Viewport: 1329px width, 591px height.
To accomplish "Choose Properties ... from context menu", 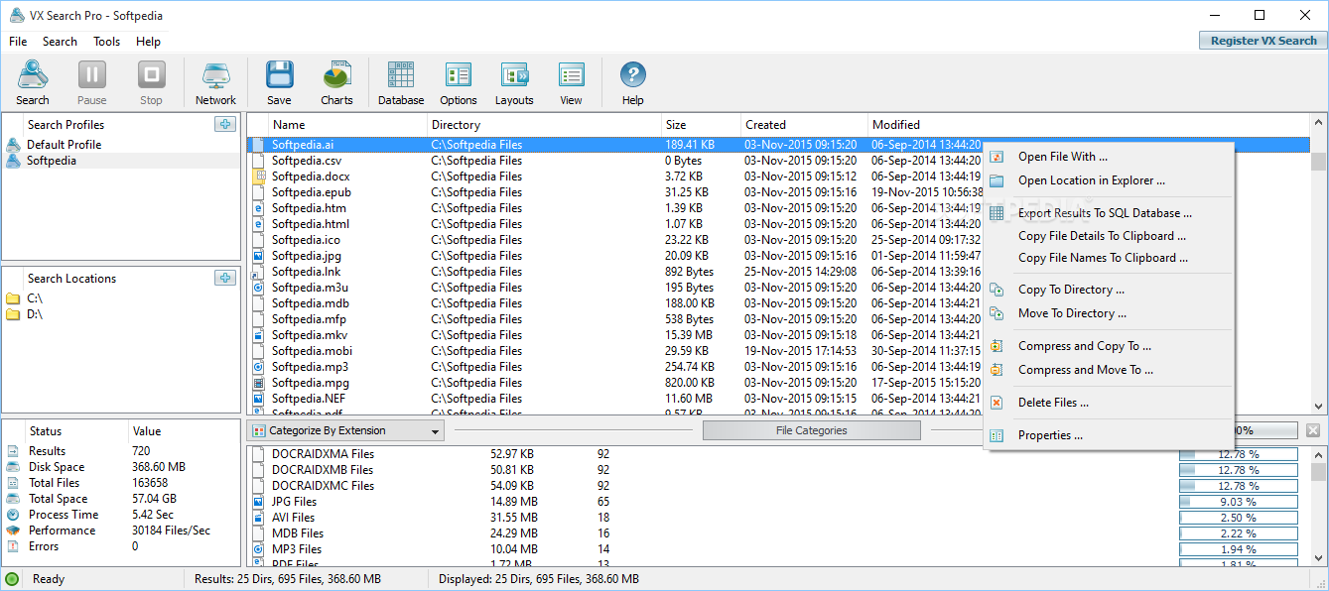I will pos(1109,435).
